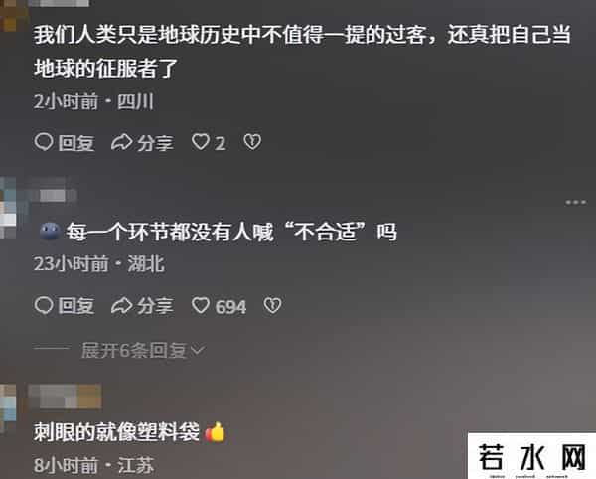Like the Sichuan comment with 2 likes
This screenshot has width=596, height=479.
[209, 143]
